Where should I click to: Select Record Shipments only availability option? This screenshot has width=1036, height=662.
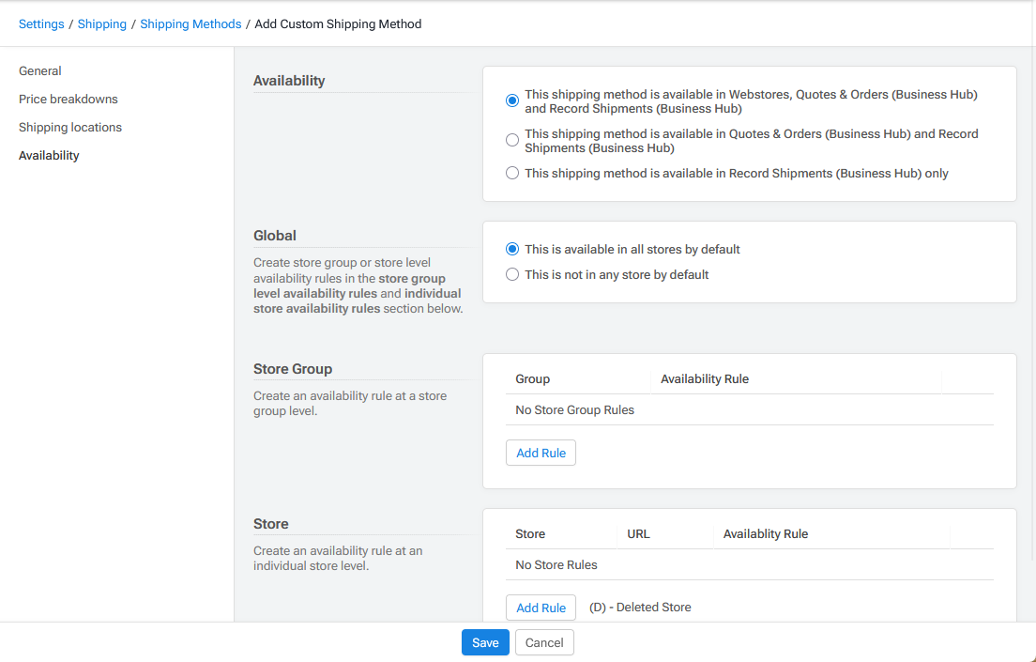click(x=512, y=172)
